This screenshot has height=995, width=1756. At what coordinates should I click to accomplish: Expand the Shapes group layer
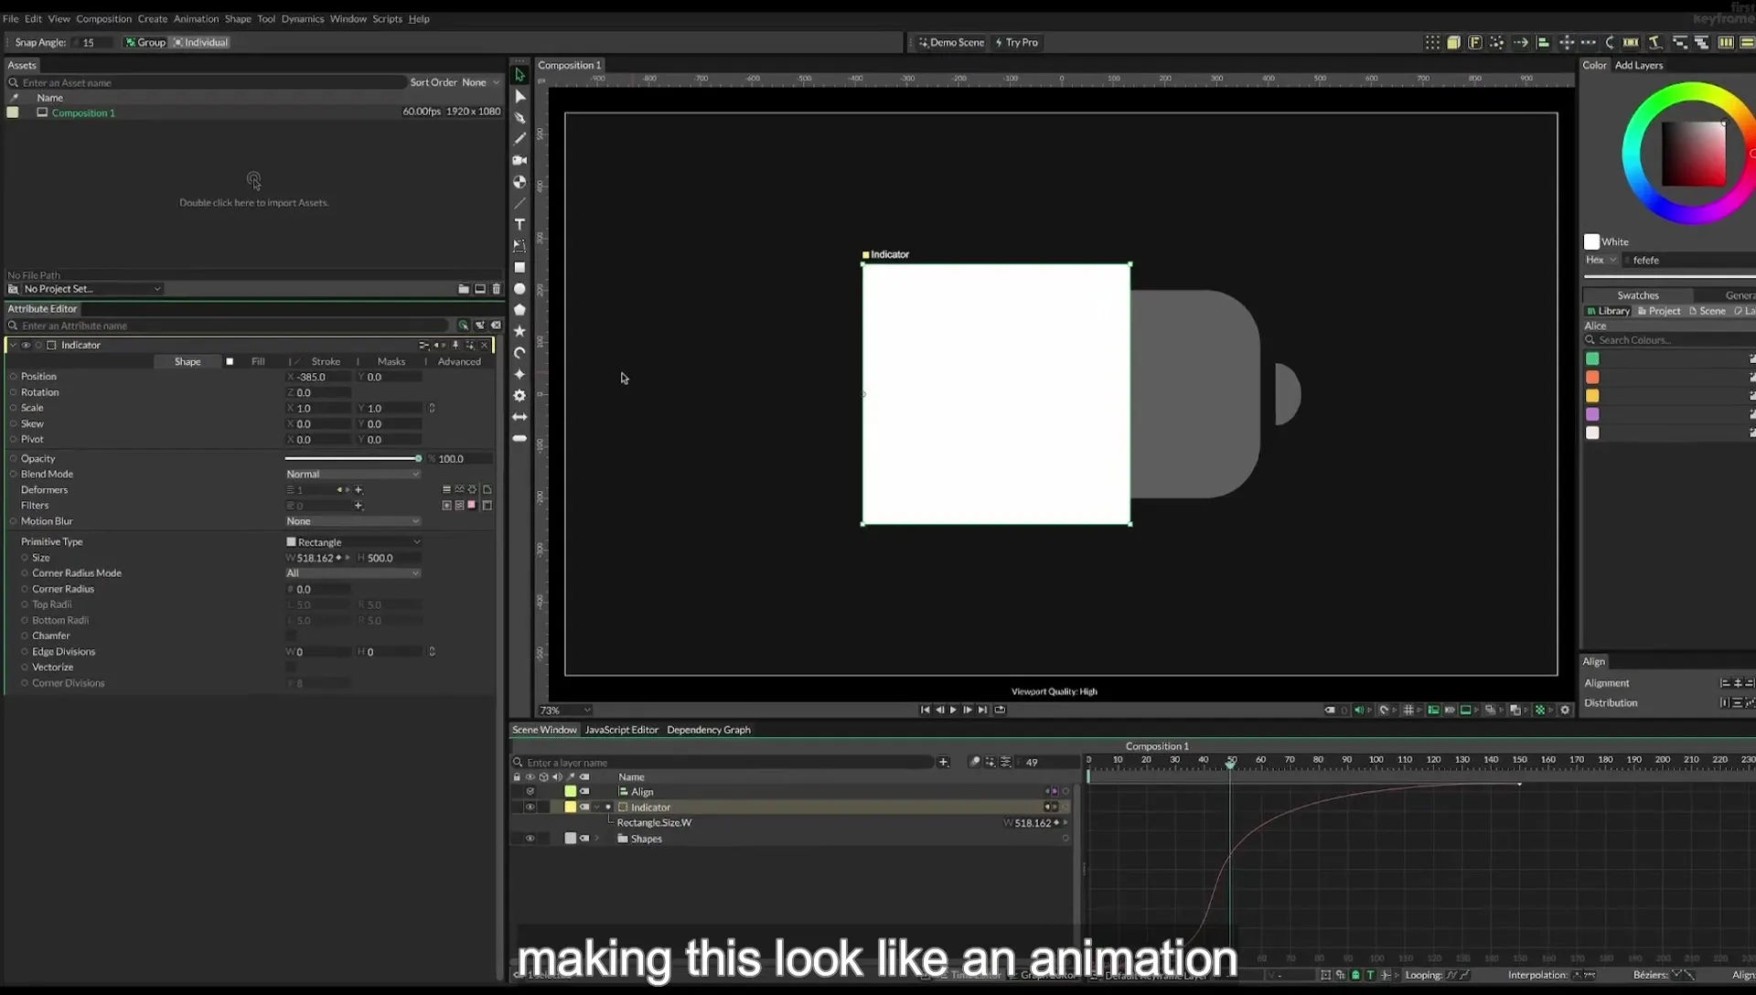(597, 839)
